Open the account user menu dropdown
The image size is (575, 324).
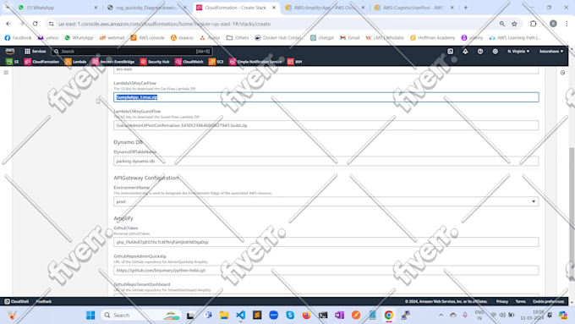point(551,52)
